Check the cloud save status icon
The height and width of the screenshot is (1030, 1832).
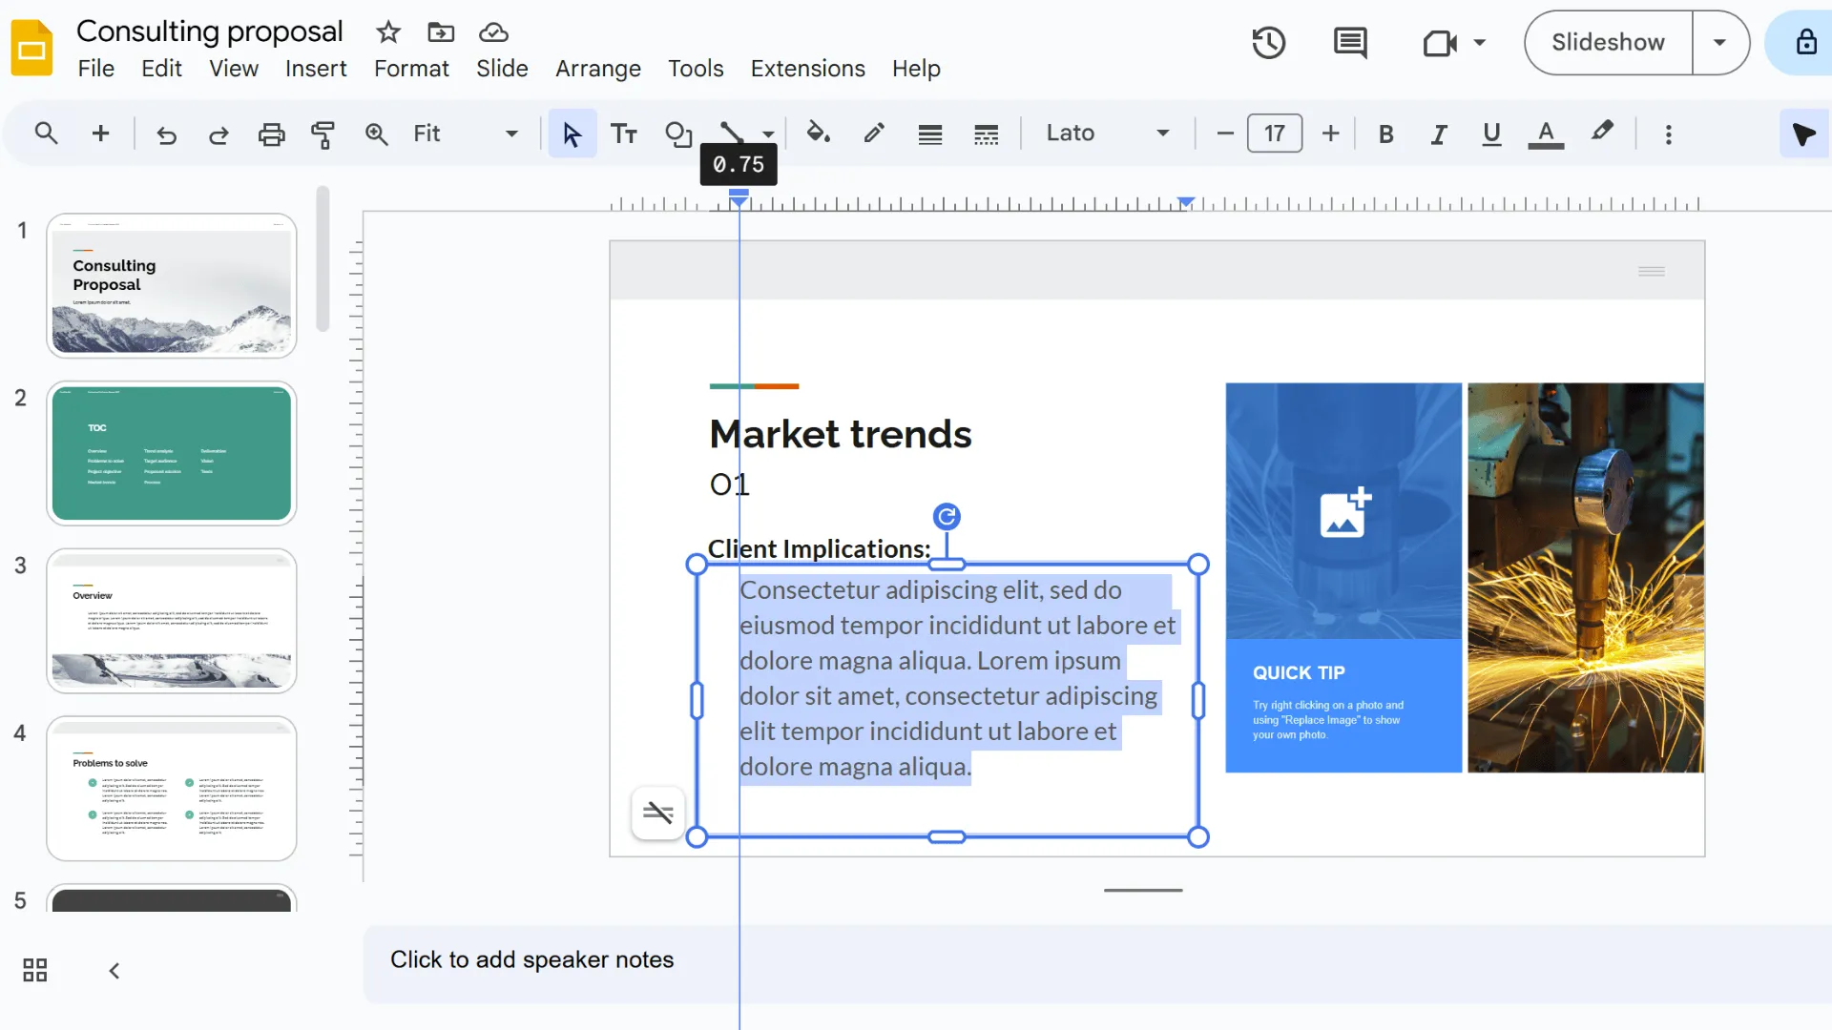tap(493, 32)
